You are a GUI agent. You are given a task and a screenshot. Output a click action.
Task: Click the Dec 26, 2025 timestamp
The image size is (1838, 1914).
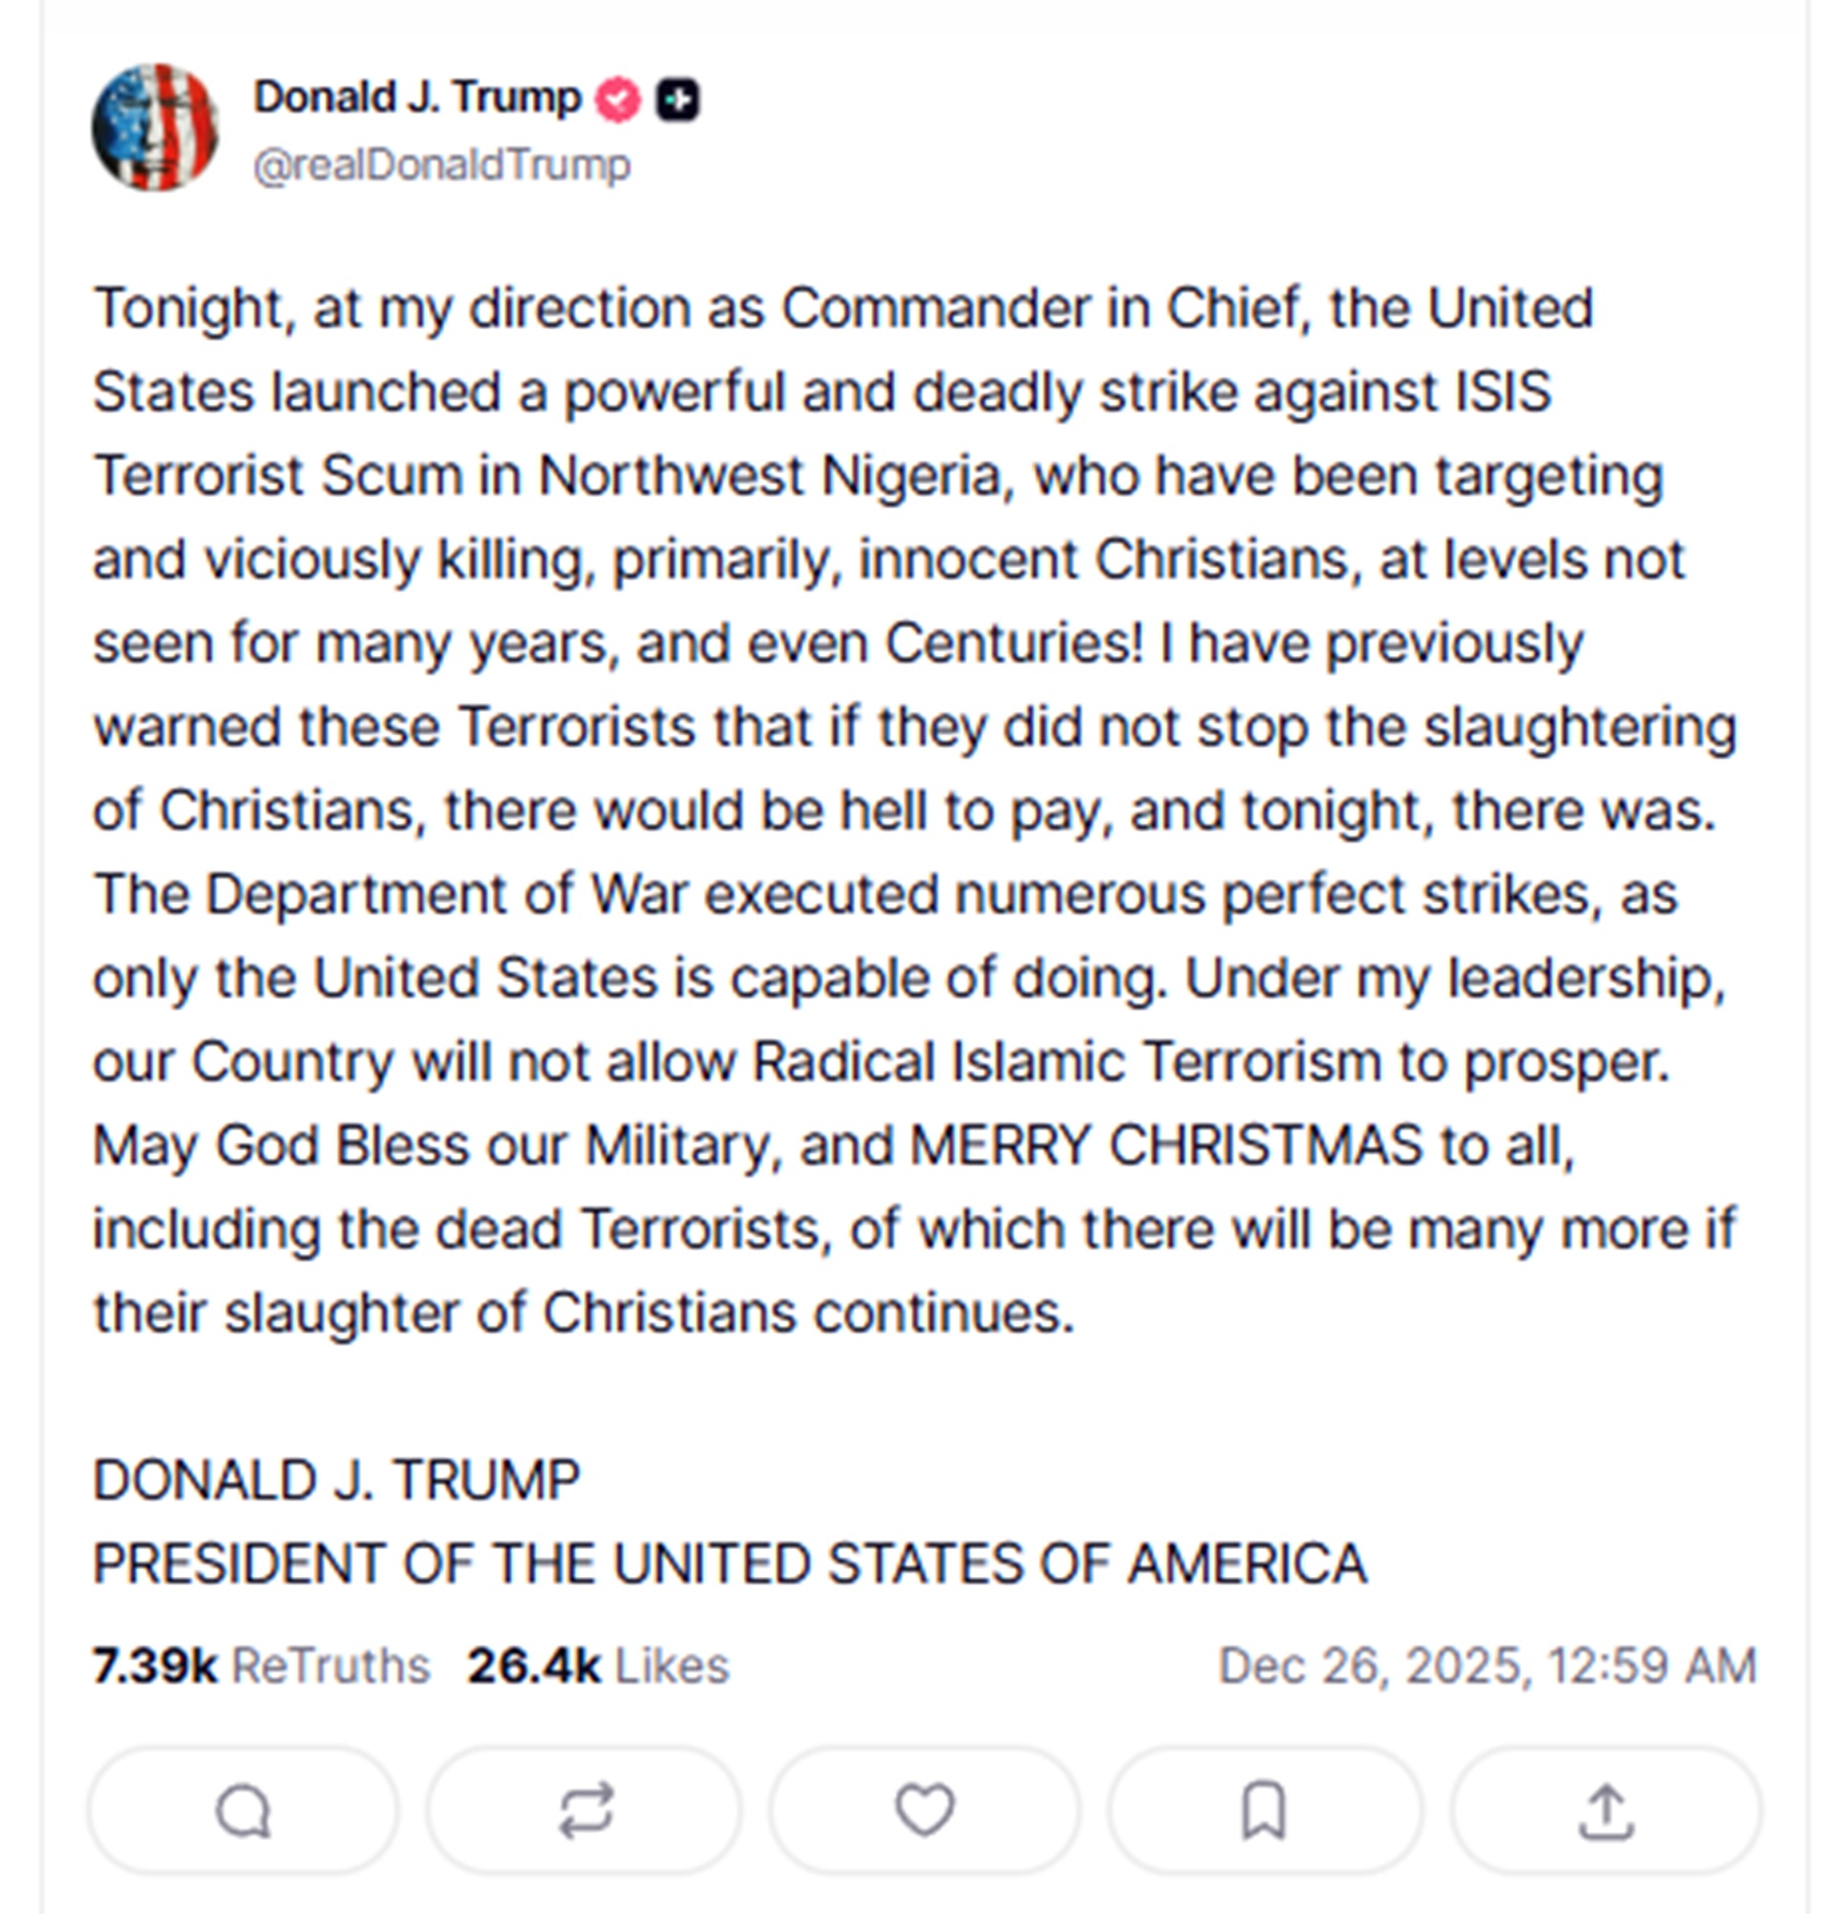(1487, 1666)
